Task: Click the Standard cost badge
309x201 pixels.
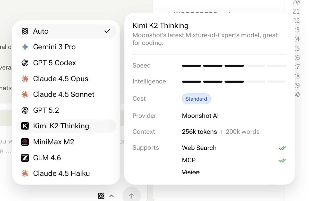Action: click(196, 99)
